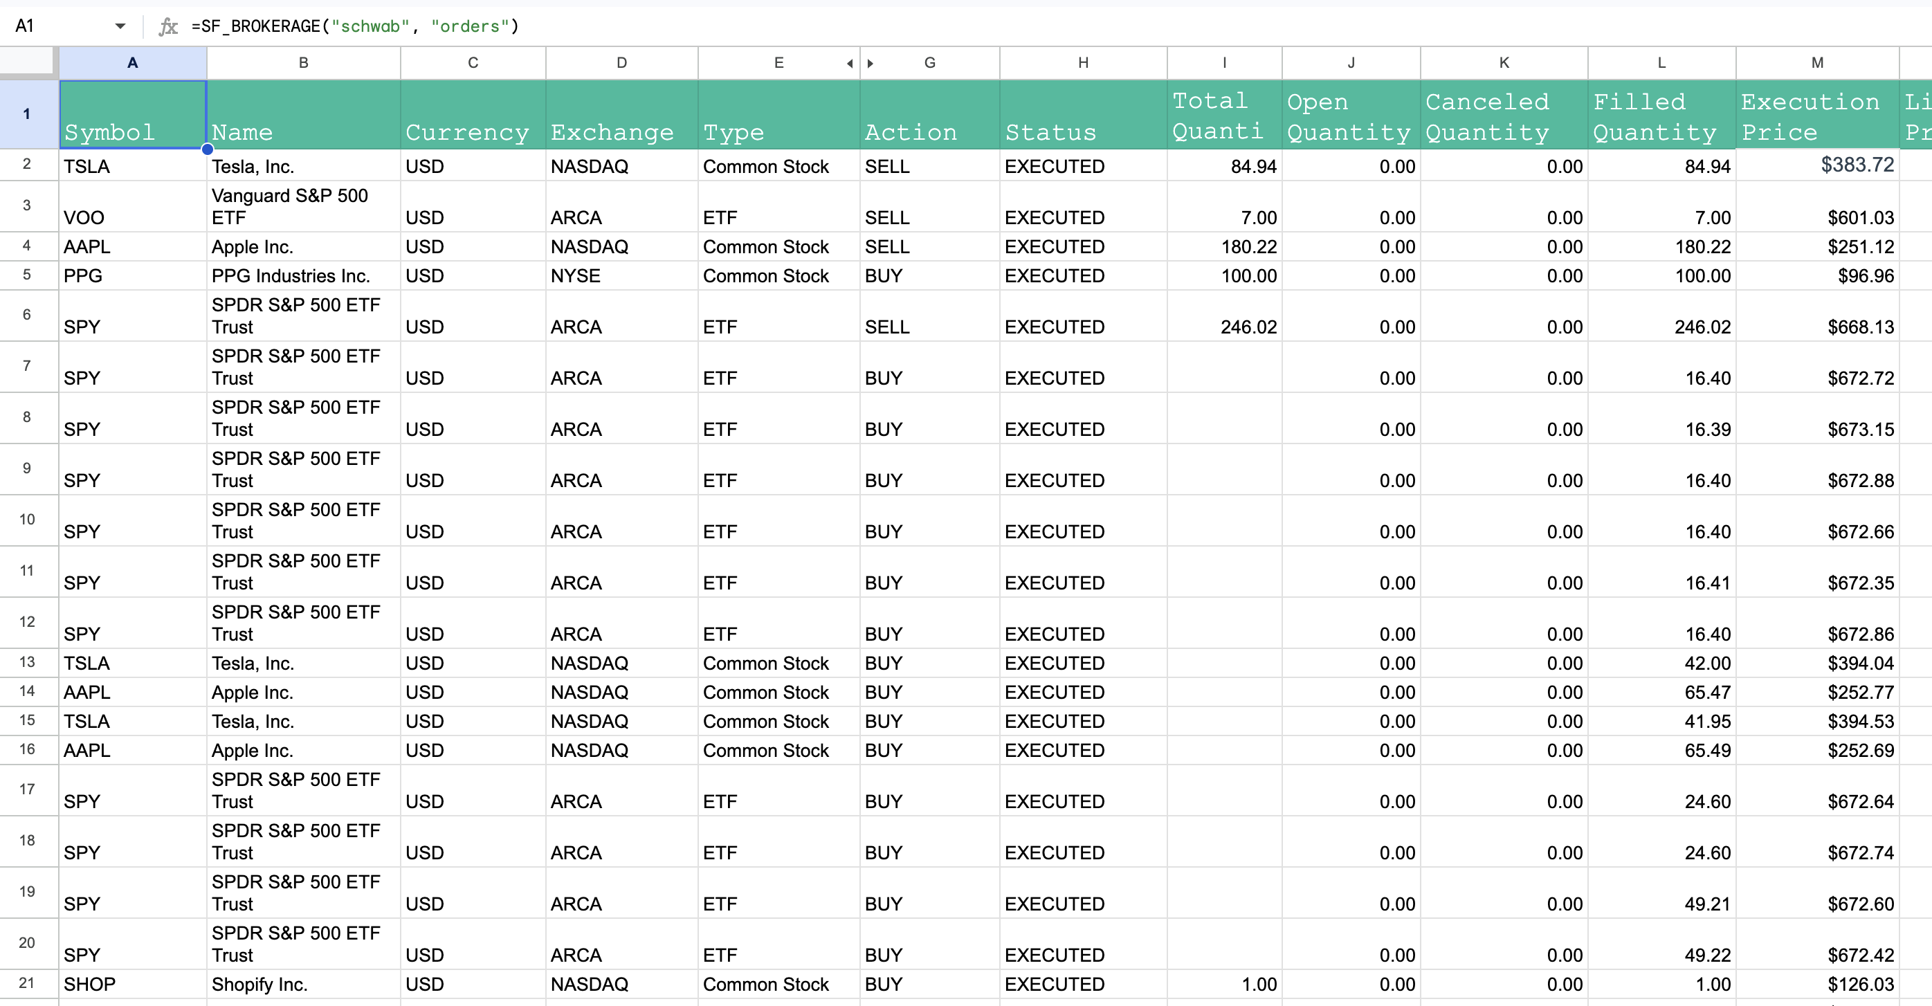Screen dimensions: 1932x1006
Task: Select column M header
Action: tap(1818, 63)
